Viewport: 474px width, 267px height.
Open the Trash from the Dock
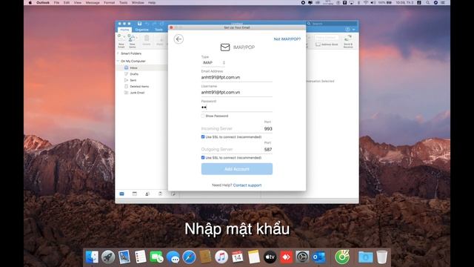(382, 257)
